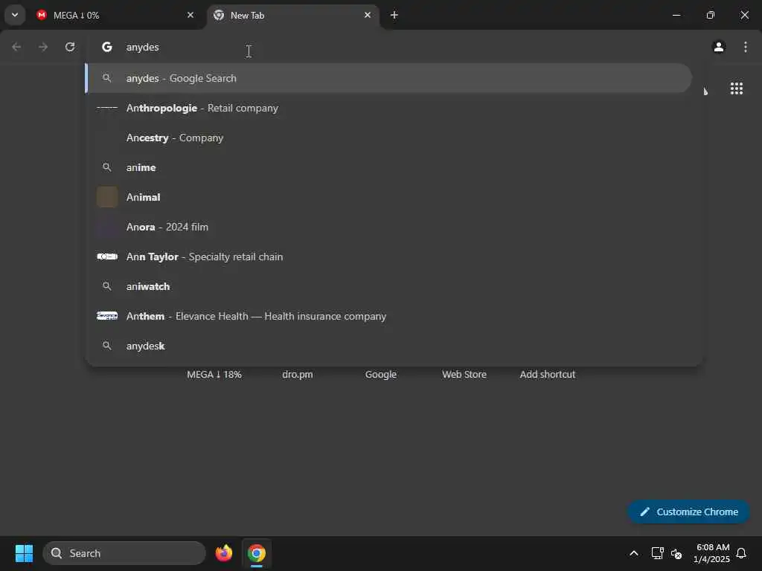Select the Anora 2024 film suggestion
This screenshot has width=762, height=571.
pos(388,227)
